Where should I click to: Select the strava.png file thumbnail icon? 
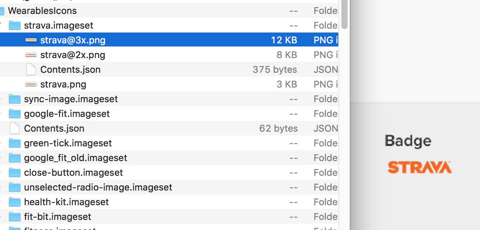31,84
